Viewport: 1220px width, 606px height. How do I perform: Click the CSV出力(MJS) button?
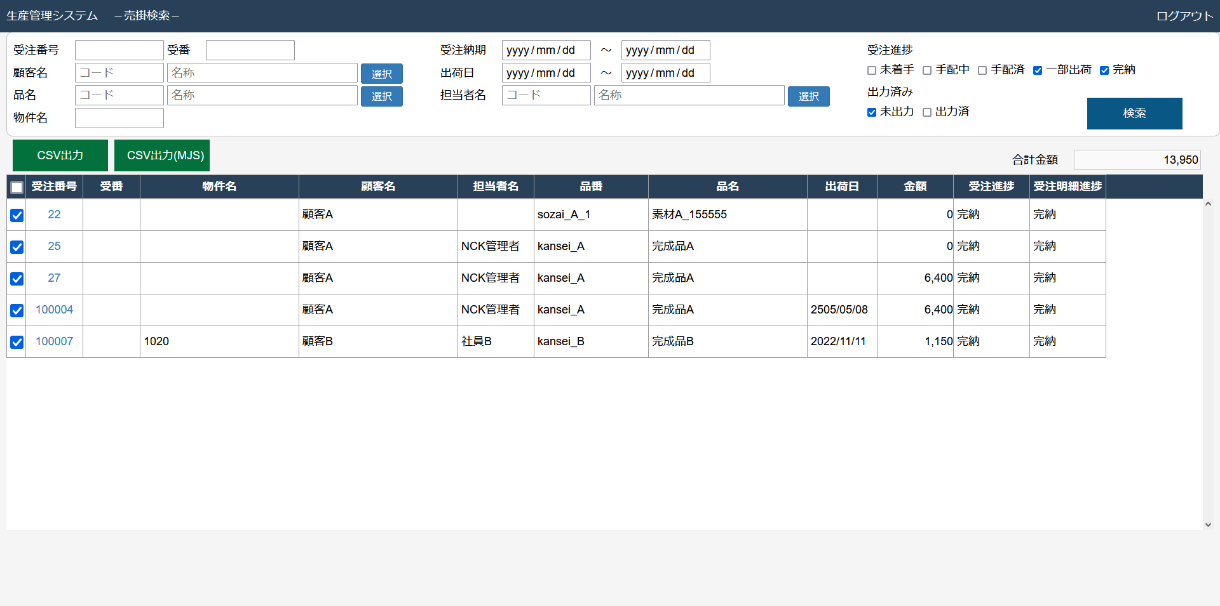pos(162,155)
